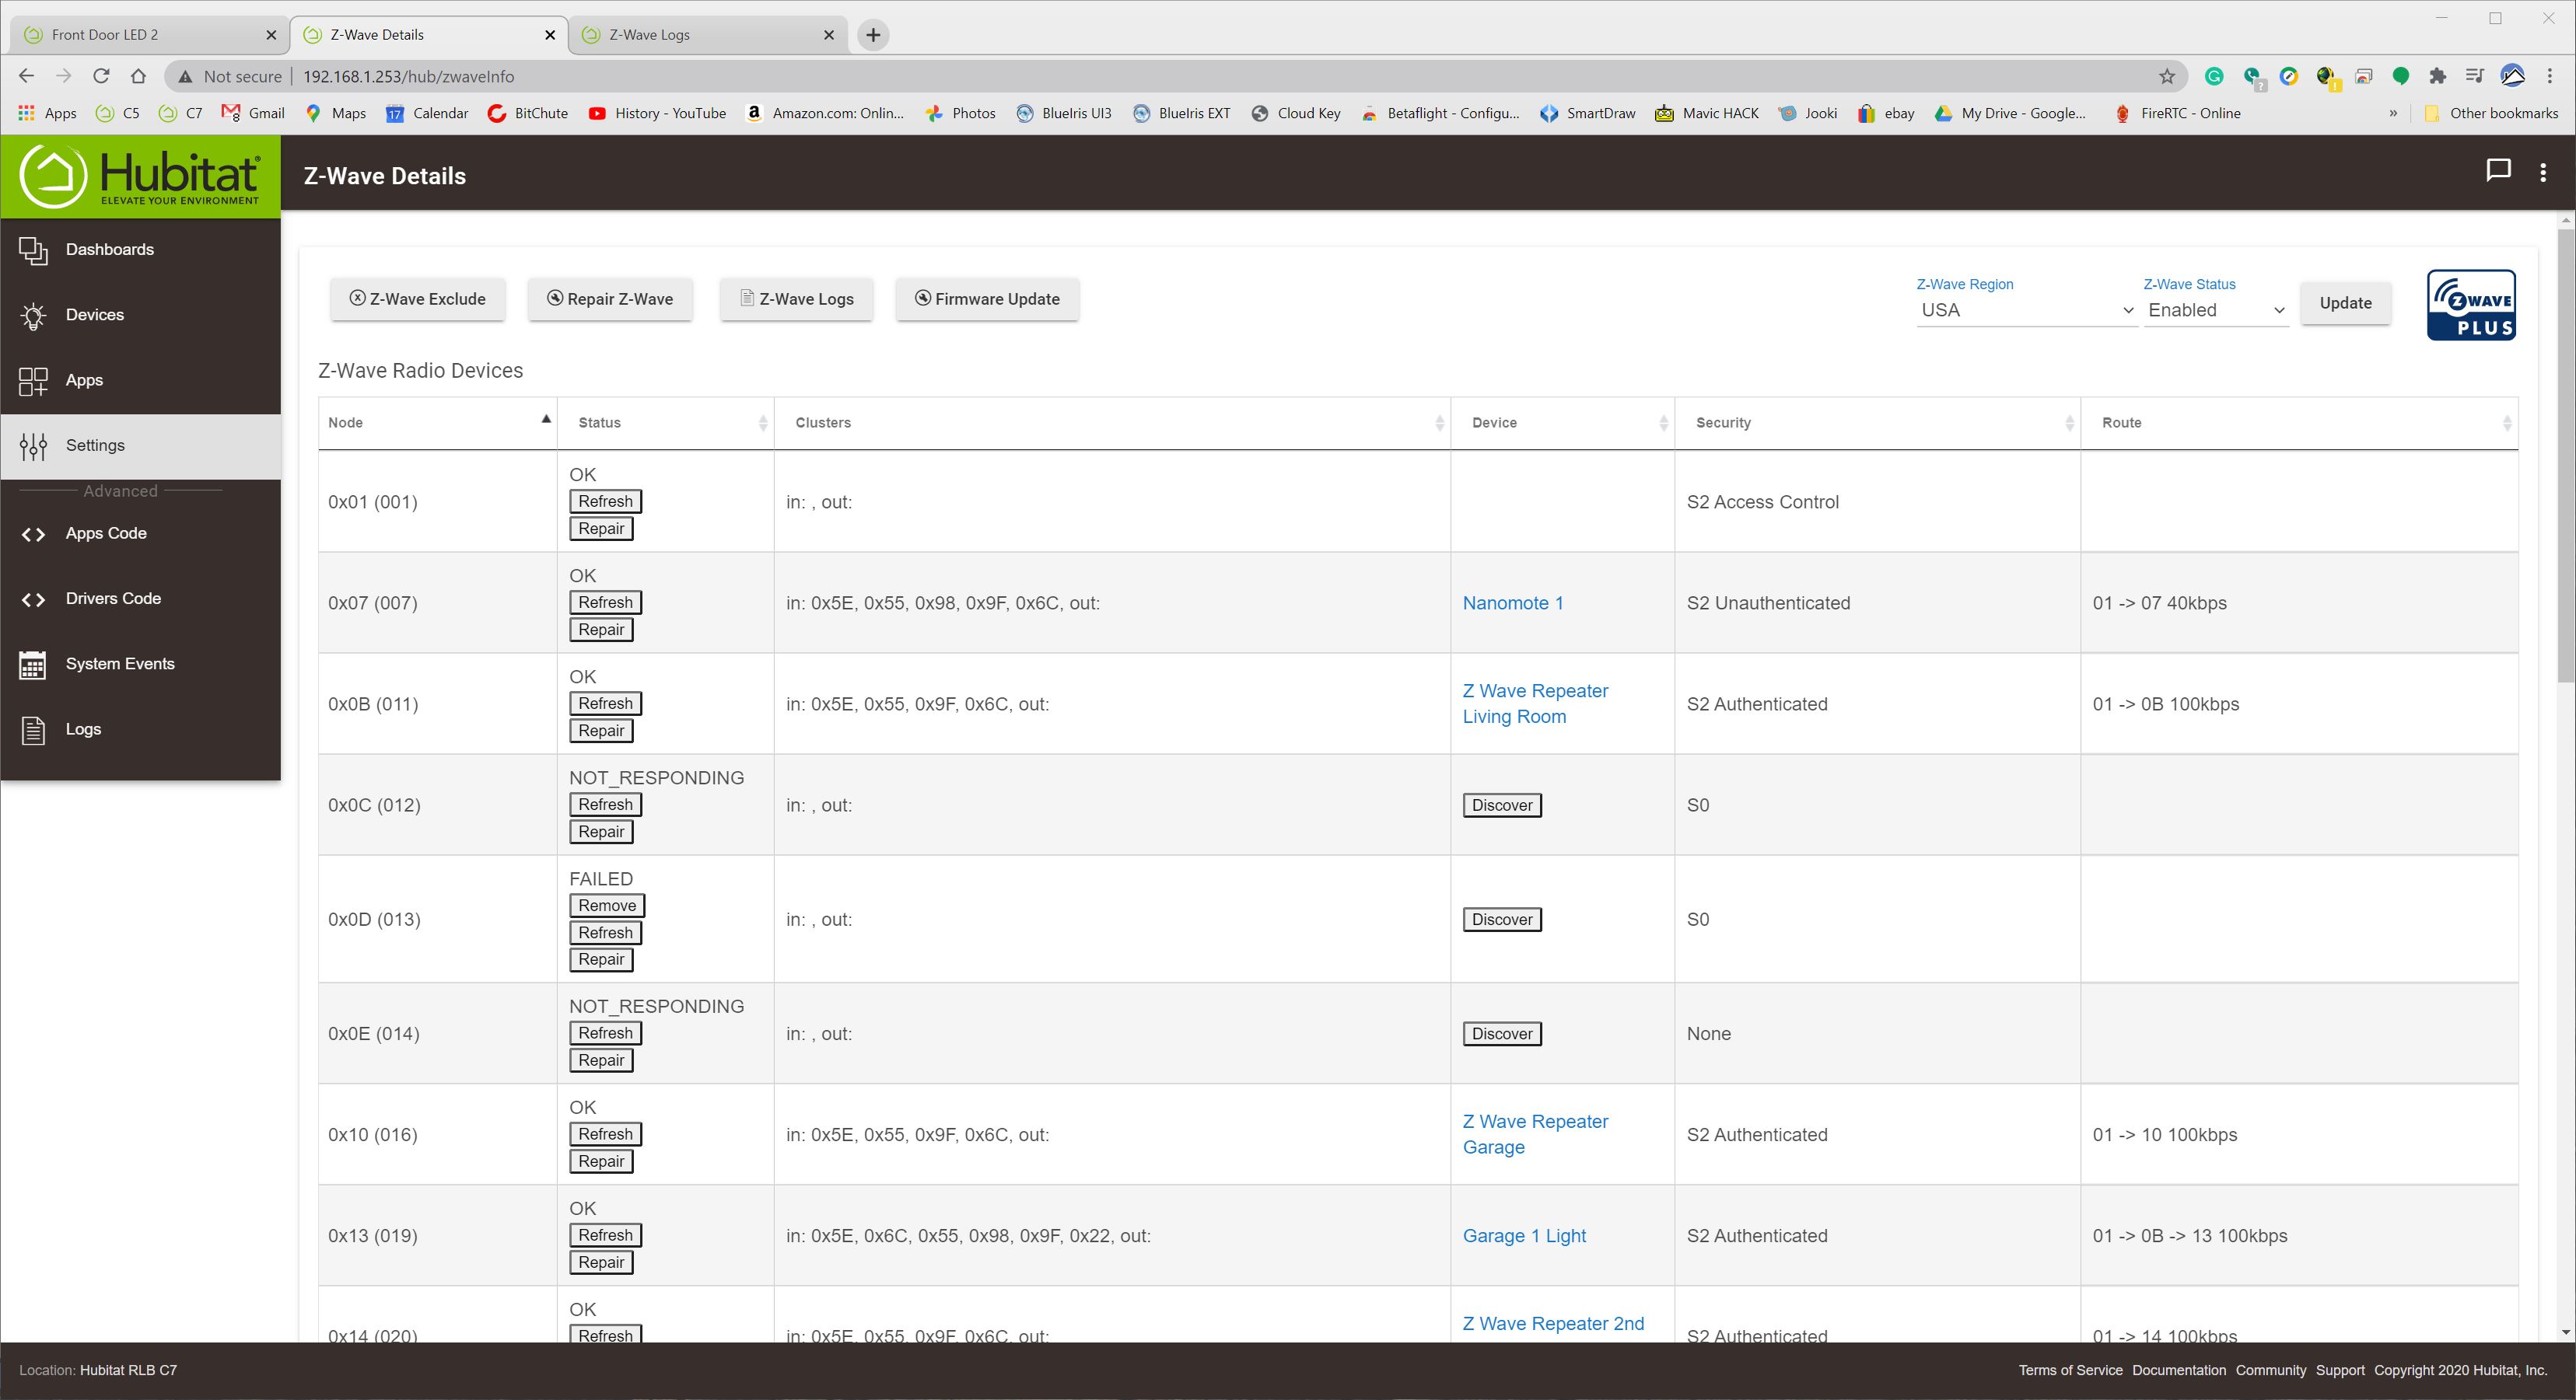Open the SmartDraw bookmark

point(1588,114)
